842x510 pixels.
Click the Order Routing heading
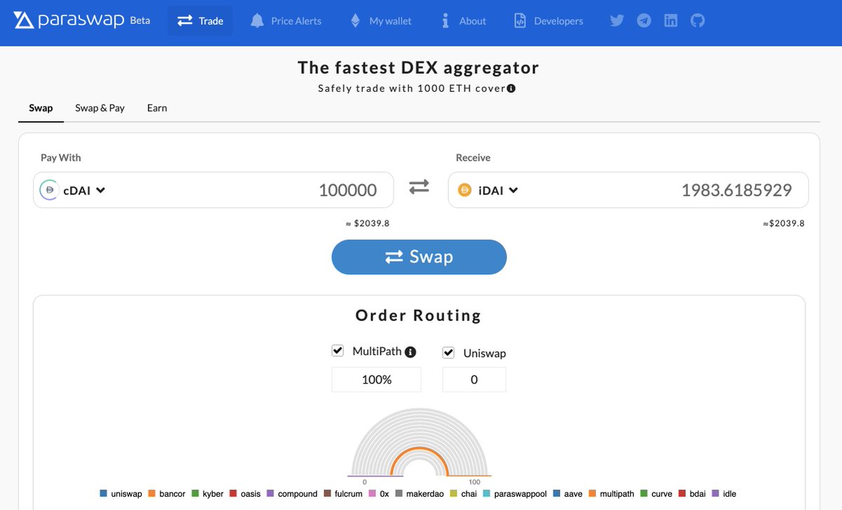click(x=419, y=316)
